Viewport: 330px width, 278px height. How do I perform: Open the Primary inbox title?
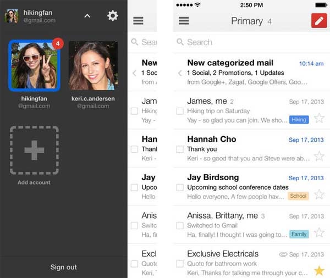pyautogui.click(x=246, y=21)
